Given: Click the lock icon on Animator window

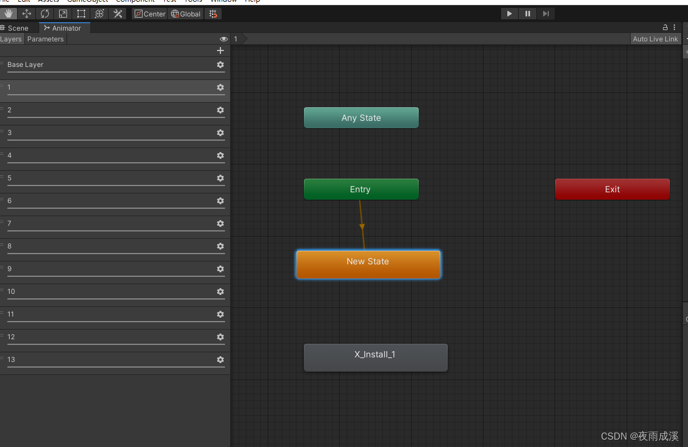Looking at the screenshot, I should (665, 27).
